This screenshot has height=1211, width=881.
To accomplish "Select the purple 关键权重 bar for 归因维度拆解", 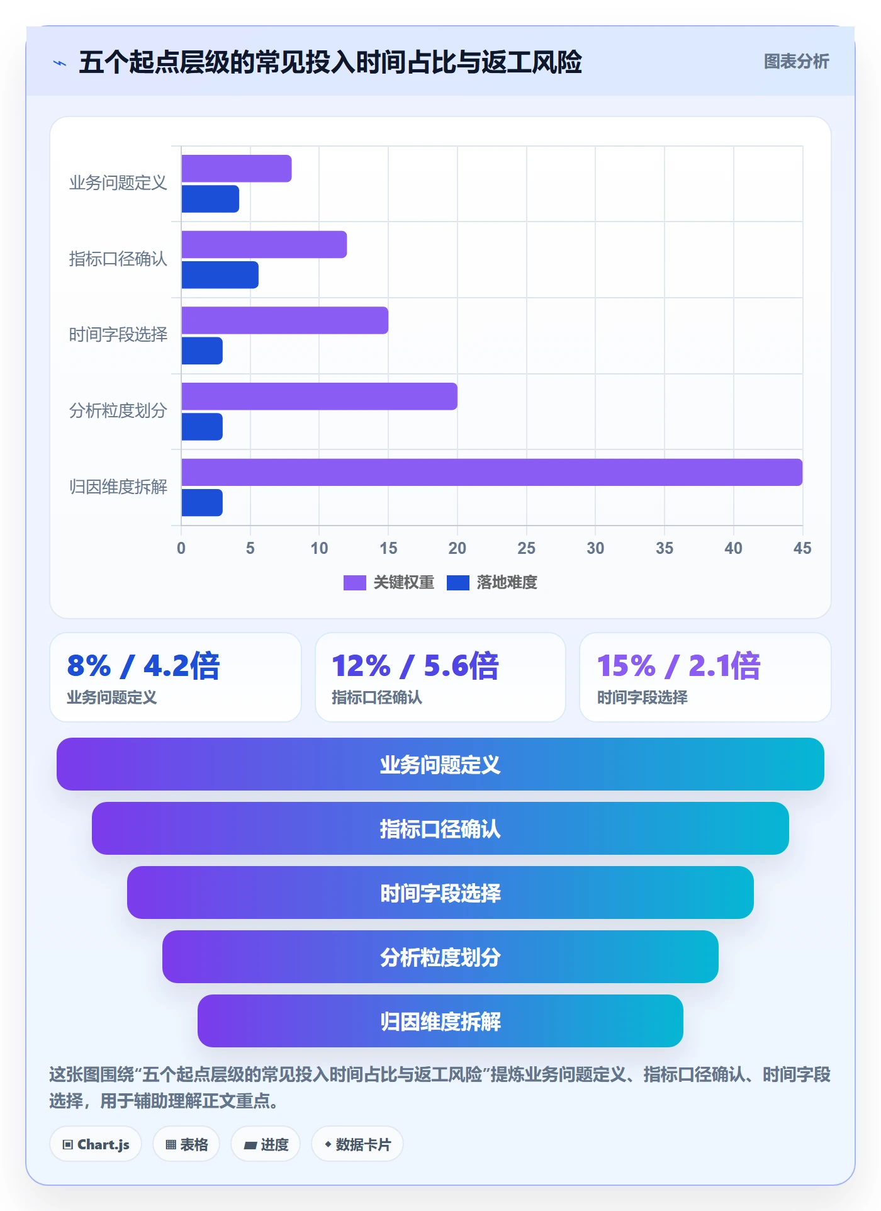I will (x=491, y=472).
